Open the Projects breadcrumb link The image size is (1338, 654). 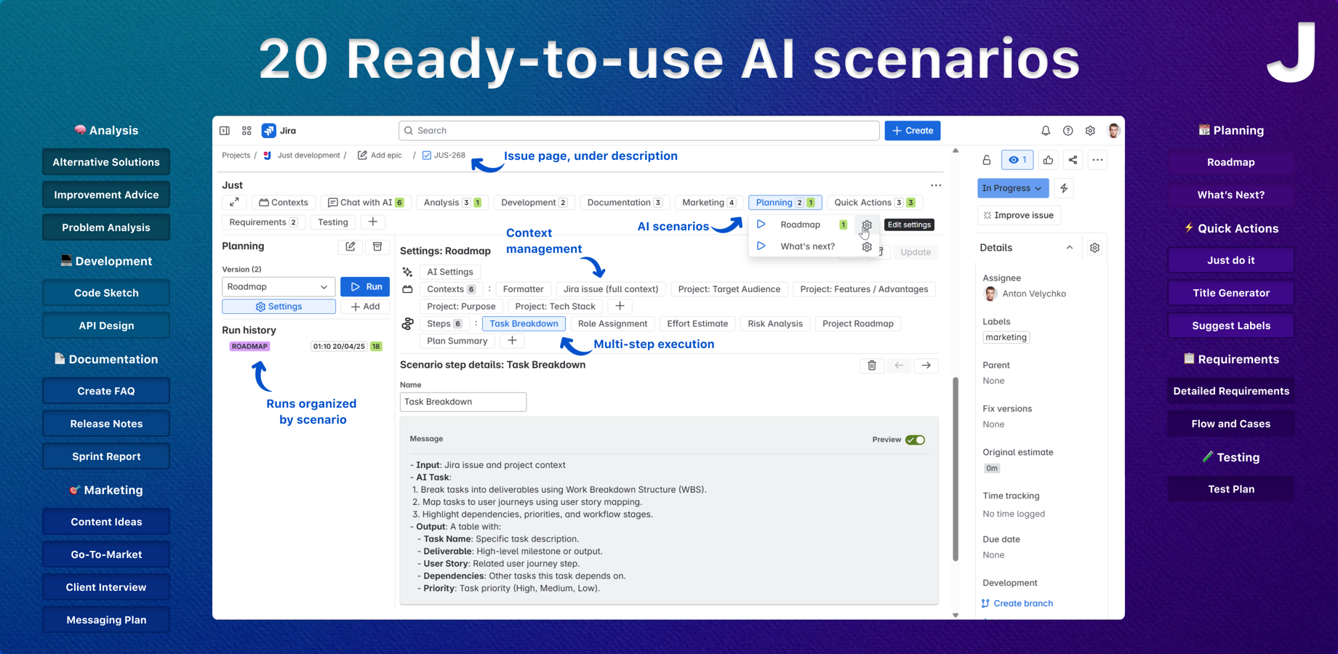pyautogui.click(x=236, y=156)
